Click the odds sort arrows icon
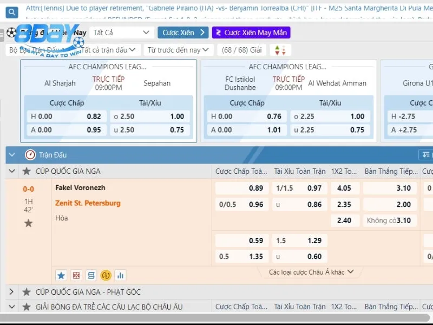The height and width of the screenshot is (325, 433). [280, 50]
